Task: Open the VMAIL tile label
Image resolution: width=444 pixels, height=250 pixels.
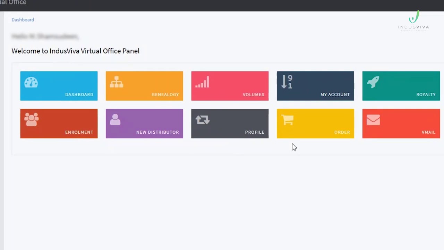Action: pyautogui.click(x=428, y=132)
